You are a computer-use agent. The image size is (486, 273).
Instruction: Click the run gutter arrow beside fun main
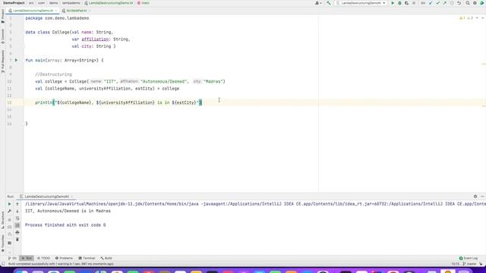tap(16, 61)
